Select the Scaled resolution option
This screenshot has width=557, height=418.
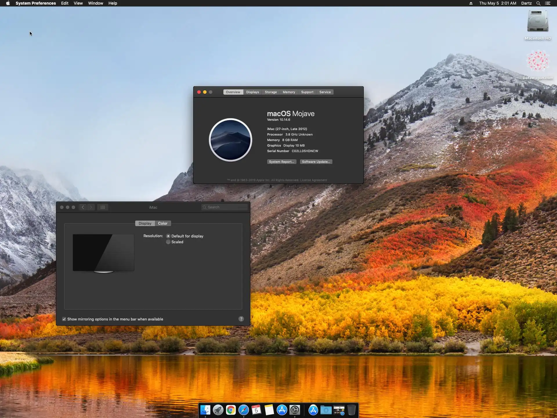(x=168, y=242)
